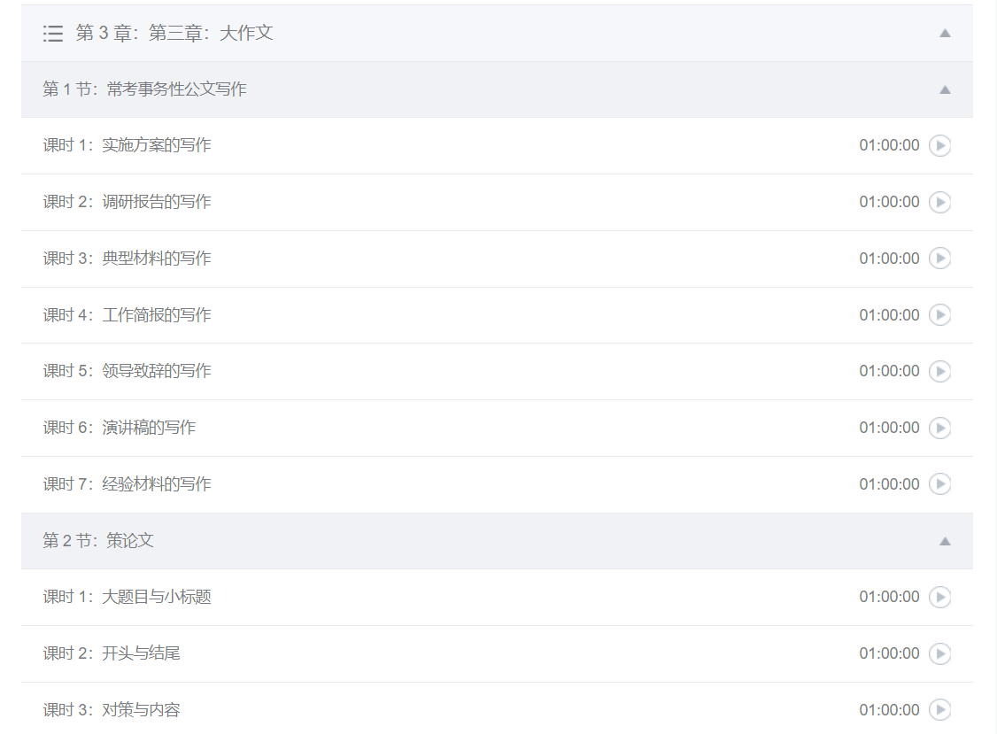Click the 01:00:00 duration of 实施方案的写作
This screenshot has width=997, height=734.
coord(890,145)
